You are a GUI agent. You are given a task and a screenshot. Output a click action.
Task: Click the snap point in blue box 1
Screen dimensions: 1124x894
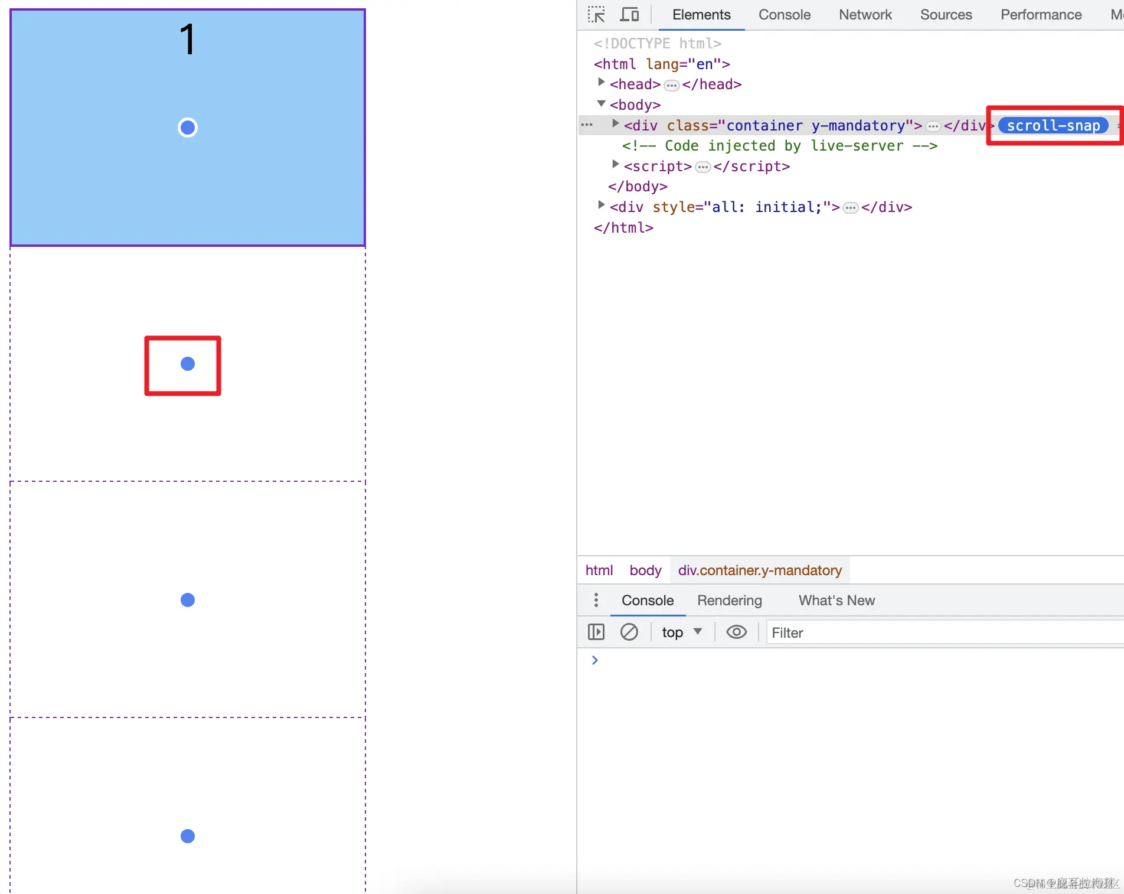(x=188, y=128)
